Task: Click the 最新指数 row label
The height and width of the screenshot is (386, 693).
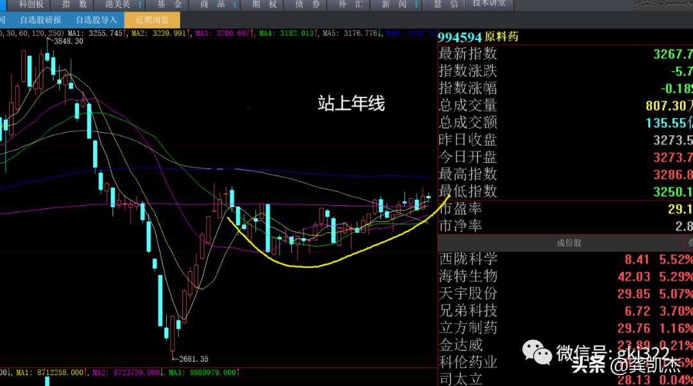Action: pyautogui.click(x=468, y=54)
